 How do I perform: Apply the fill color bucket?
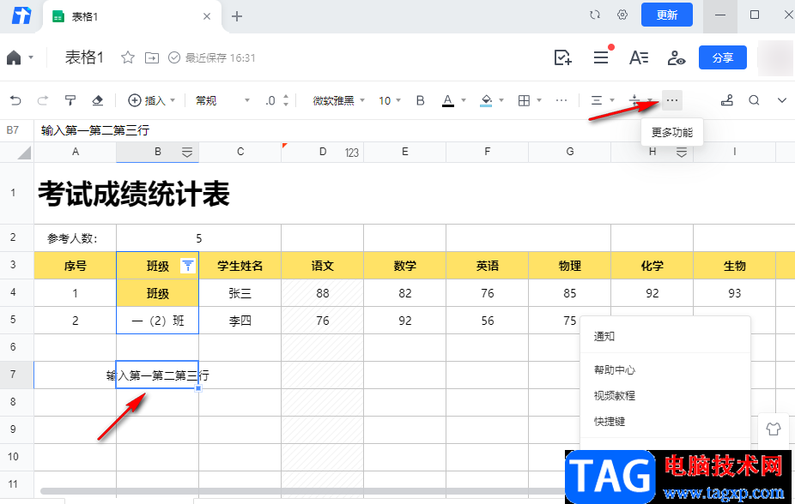[x=486, y=100]
